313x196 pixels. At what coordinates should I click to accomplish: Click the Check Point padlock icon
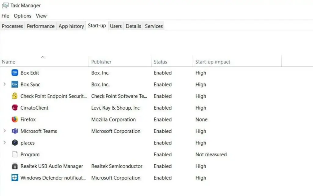click(15, 96)
